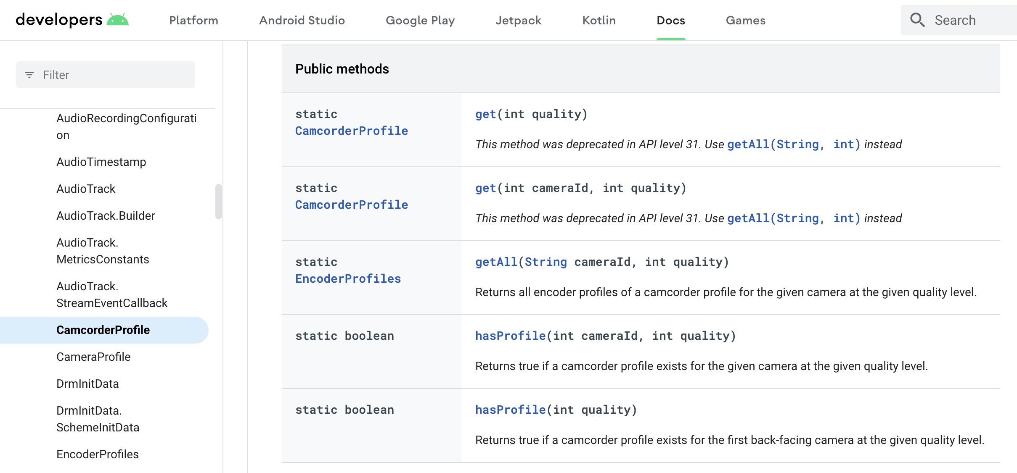Screen dimensions: 1017x473
Task: Navigate to the Games section
Action: 745,20
